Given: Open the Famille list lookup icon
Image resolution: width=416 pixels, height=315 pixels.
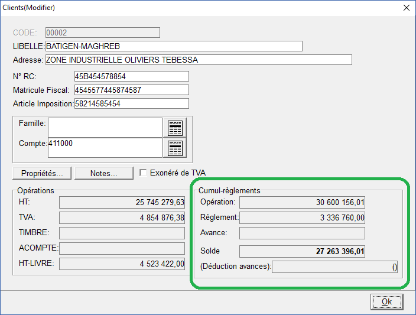Looking at the screenshot, I should coord(175,128).
